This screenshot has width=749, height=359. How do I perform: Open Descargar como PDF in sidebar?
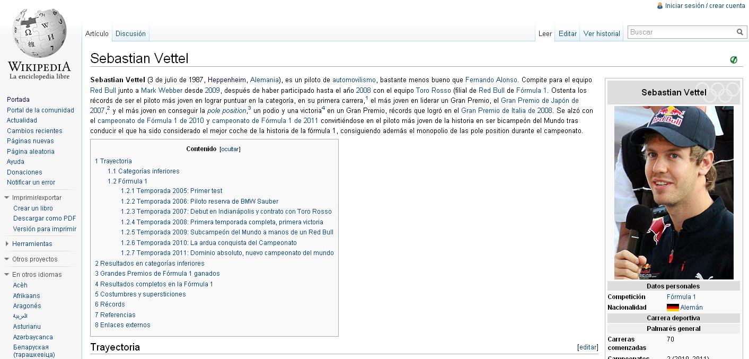click(45, 218)
